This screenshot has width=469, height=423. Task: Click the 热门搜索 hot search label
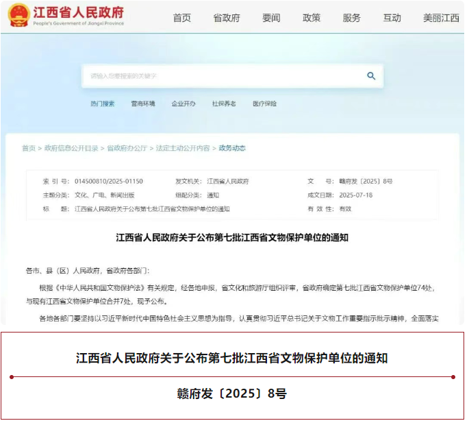(x=103, y=104)
